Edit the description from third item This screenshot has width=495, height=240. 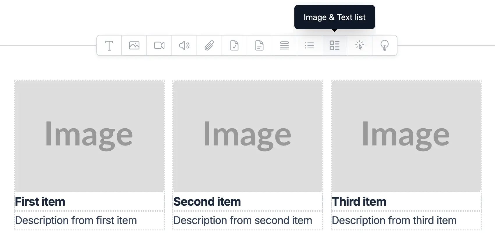[394, 220]
